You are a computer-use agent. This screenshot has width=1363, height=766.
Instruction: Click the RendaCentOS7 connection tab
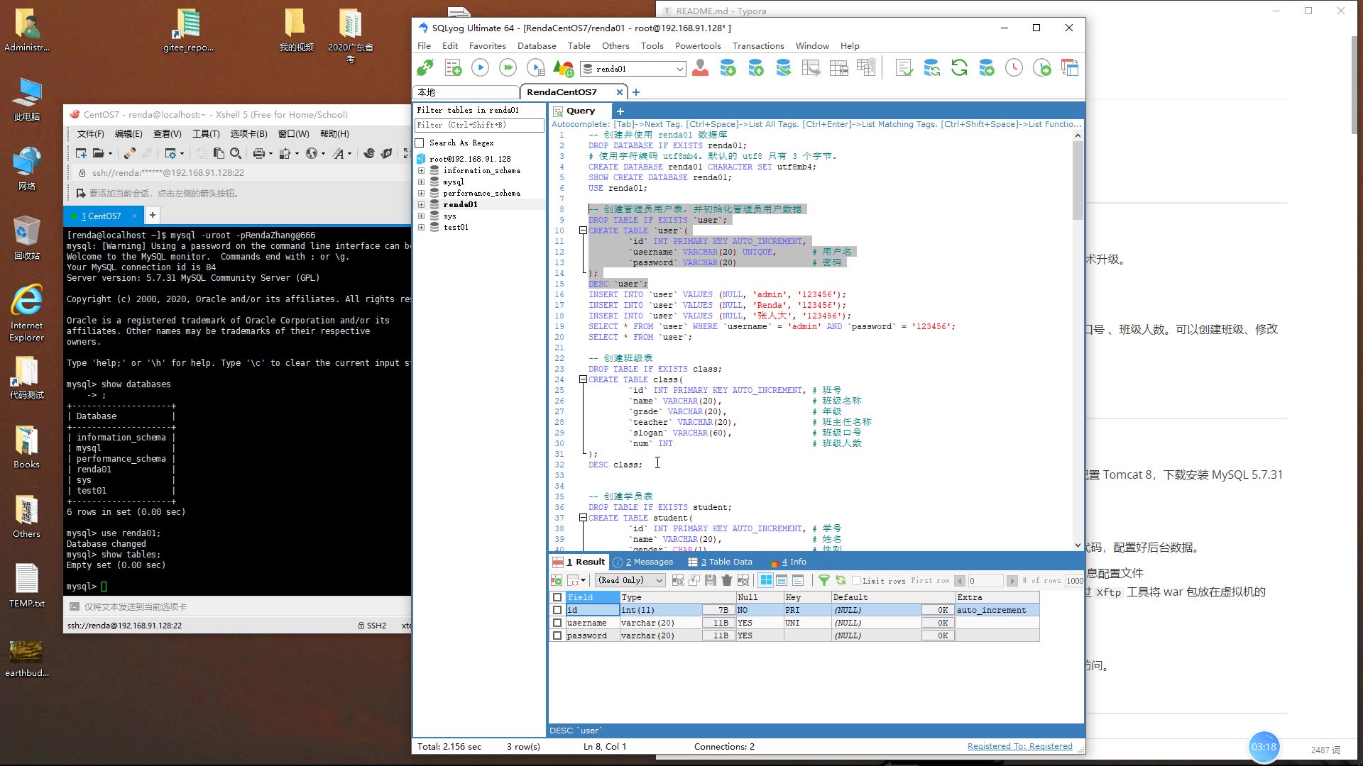tap(562, 91)
